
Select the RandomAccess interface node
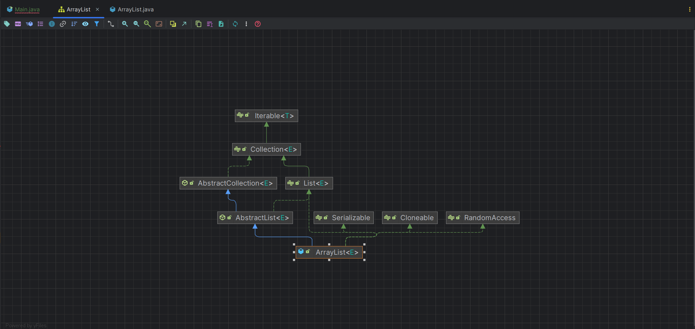483,218
